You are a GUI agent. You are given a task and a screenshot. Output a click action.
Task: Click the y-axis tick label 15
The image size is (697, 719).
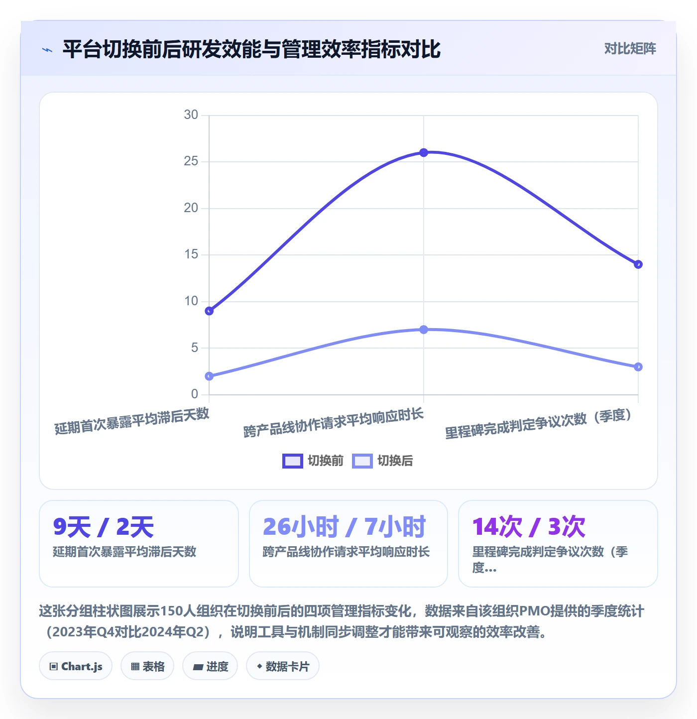(x=191, y=254)
